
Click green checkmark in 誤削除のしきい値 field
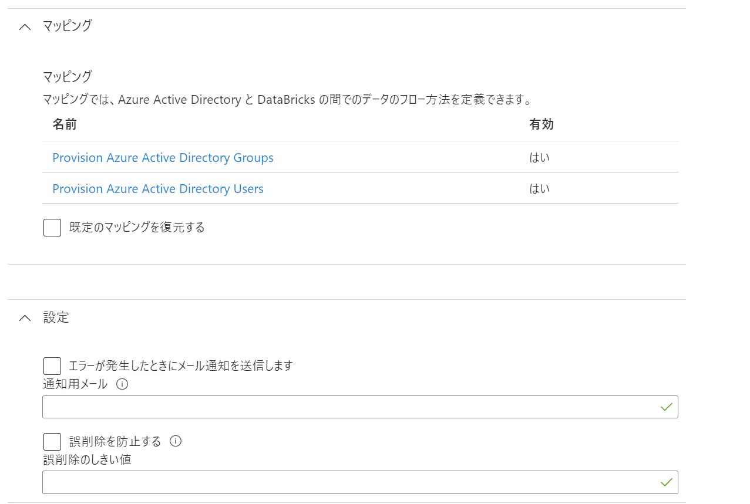tap(666, 482)
